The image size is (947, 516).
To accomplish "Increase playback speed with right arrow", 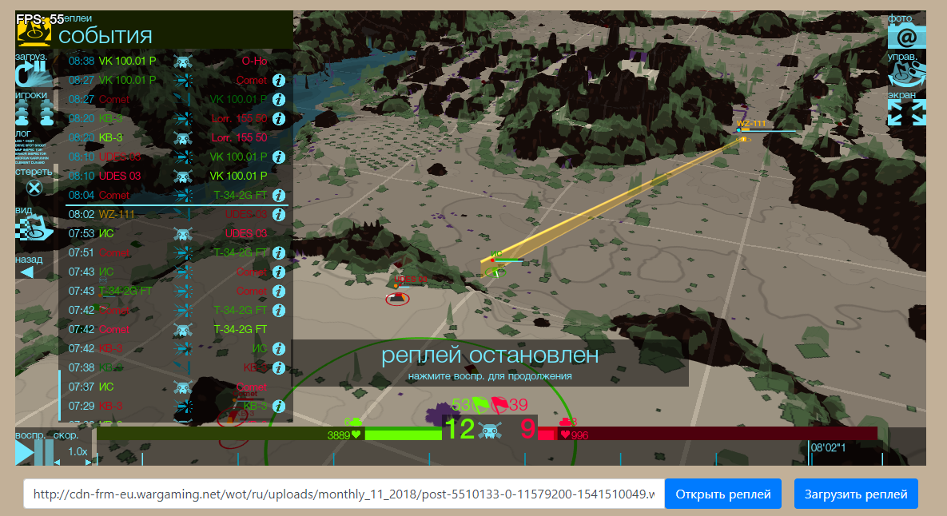I will pos(88,462).
